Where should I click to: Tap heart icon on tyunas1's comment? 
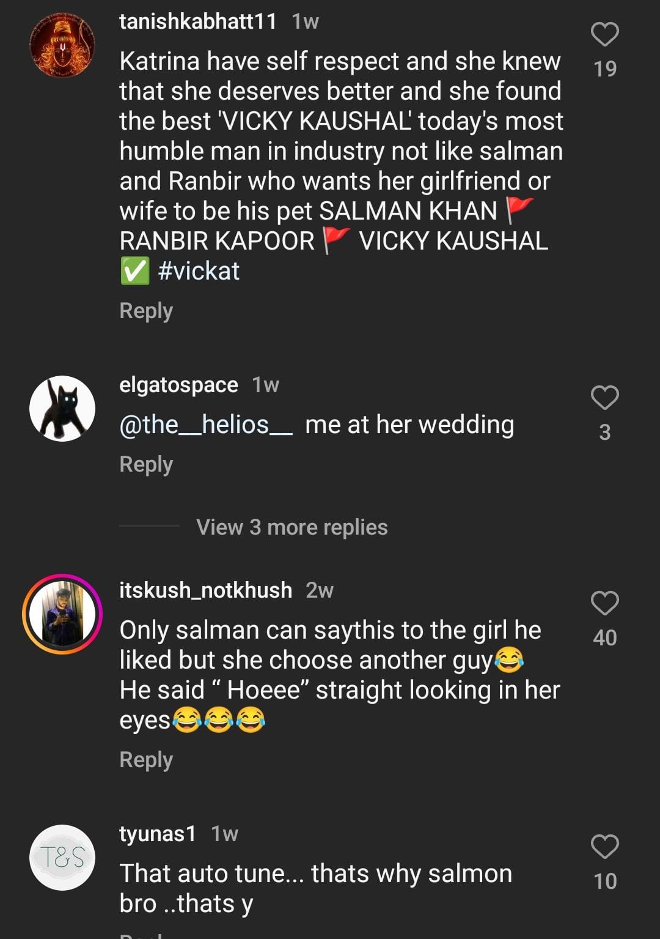604,847
